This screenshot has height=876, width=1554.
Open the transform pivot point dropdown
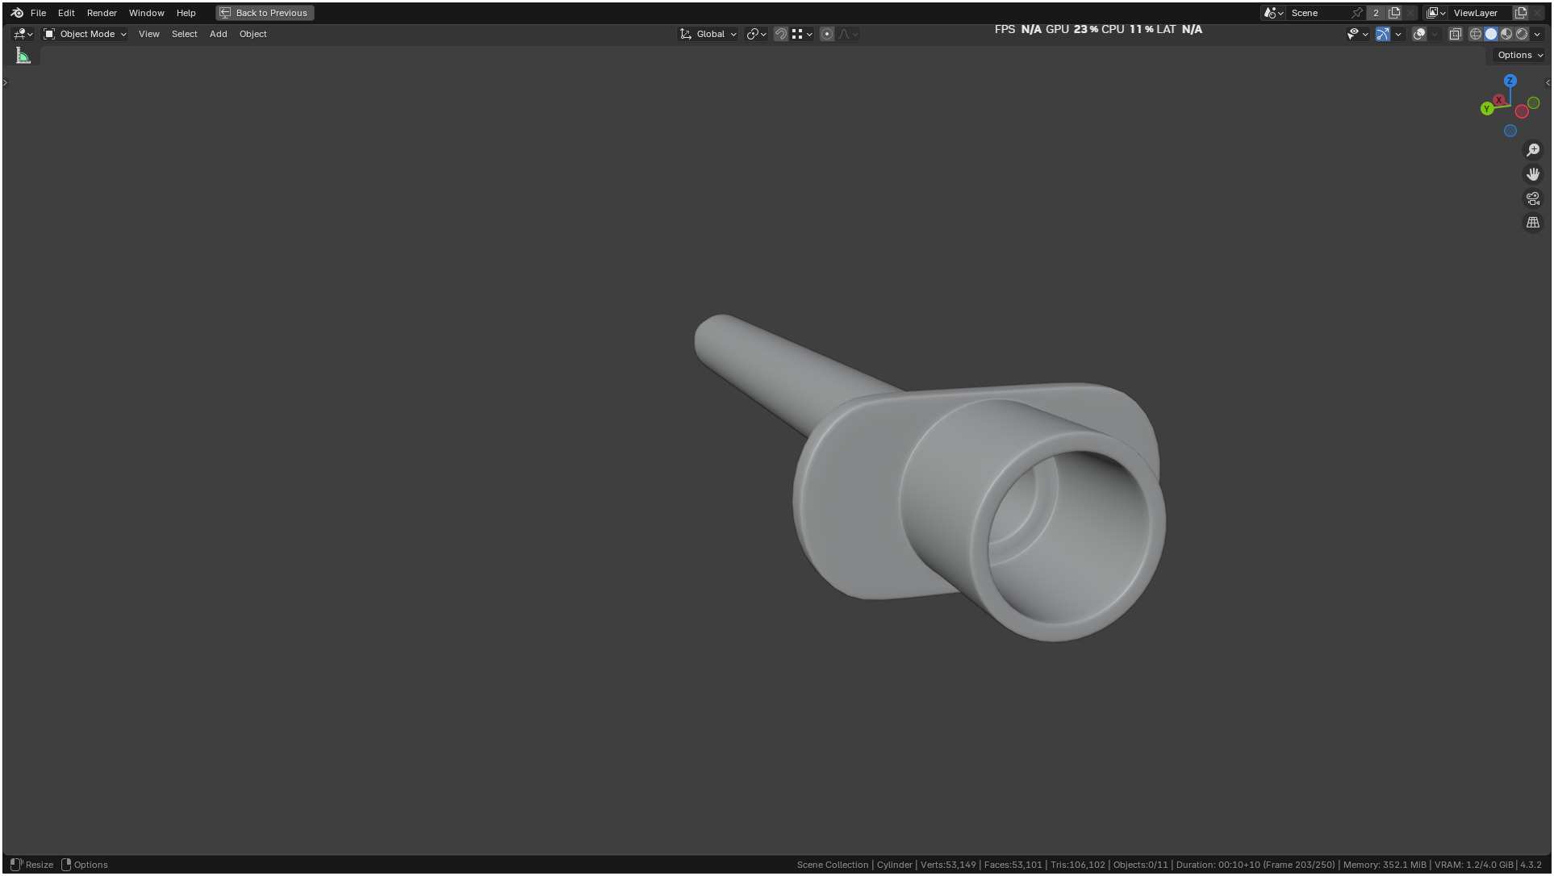756,34
